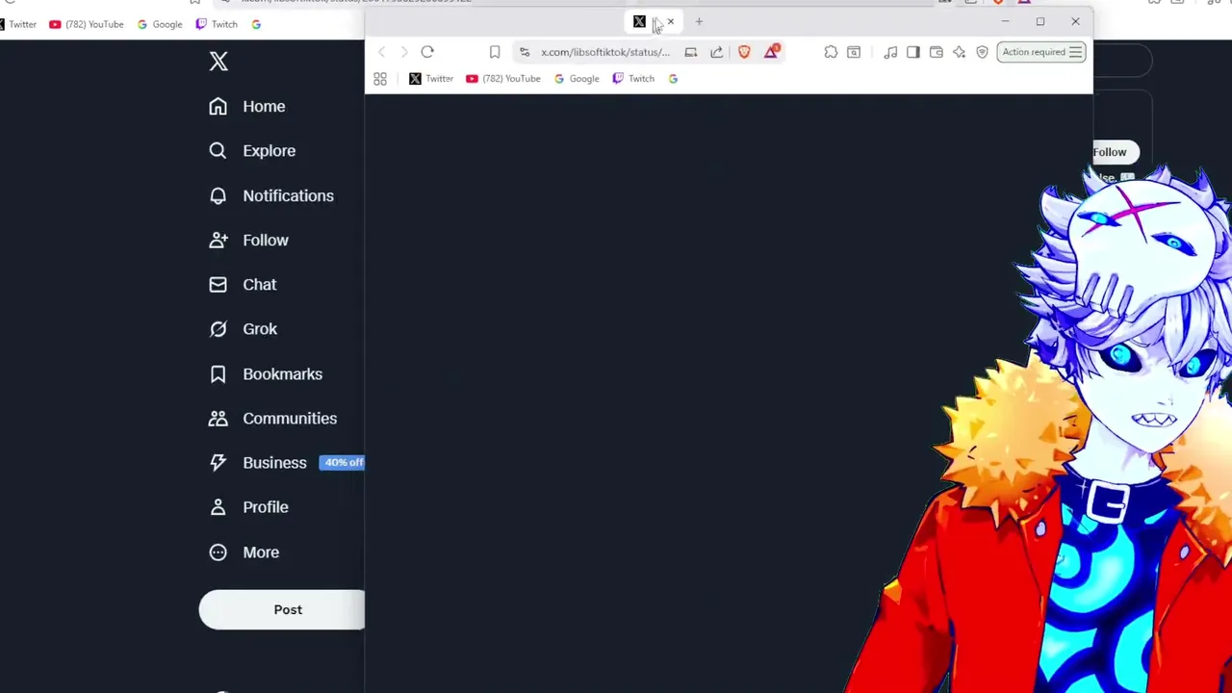Image resolution: width=1232 pixels, height=693 pixels.
Task: Open (782) YouTube bookmark in background window
Action: (87, 24)
